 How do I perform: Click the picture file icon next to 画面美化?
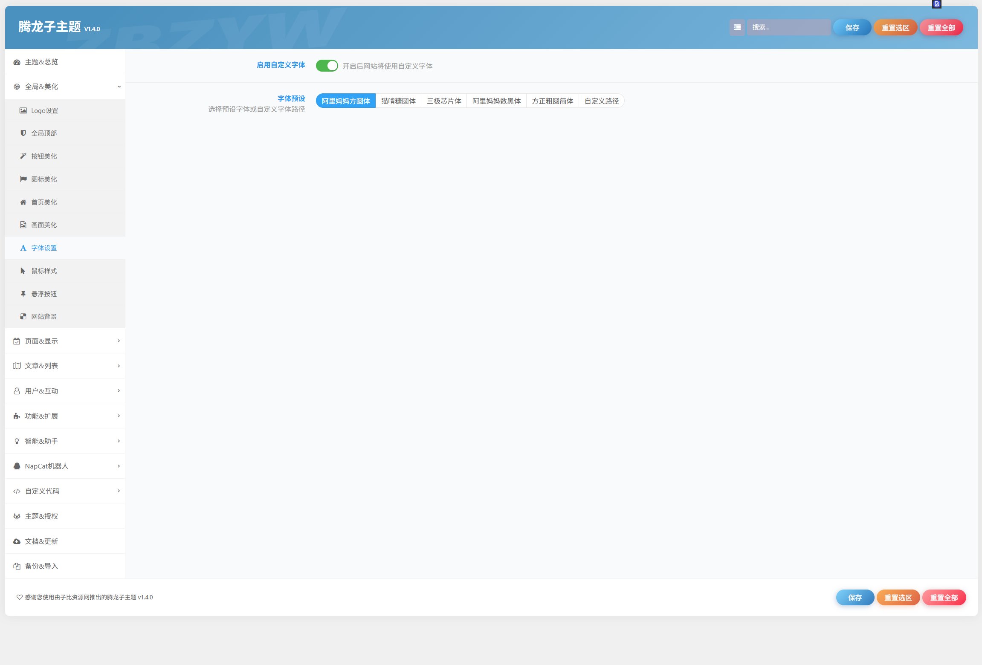click(23, 225)
